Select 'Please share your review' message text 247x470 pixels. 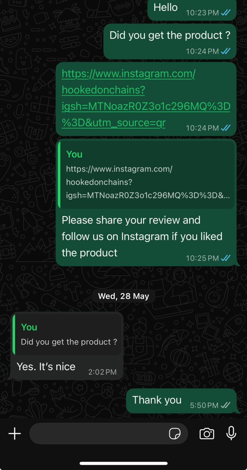pos(142,236)
